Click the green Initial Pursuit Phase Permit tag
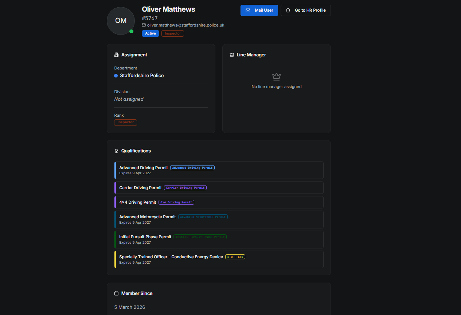 (200, 237)
